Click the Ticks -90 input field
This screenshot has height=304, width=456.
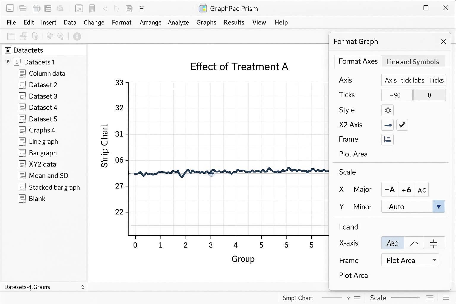pos(397,95)
